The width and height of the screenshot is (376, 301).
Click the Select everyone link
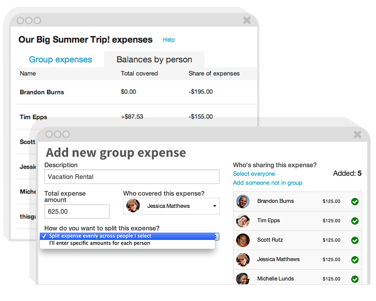tap(254, 174)
